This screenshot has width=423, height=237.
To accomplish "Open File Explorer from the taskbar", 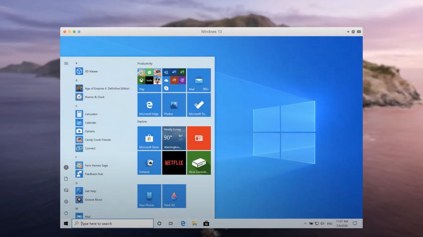I will [x=195, y=224].
